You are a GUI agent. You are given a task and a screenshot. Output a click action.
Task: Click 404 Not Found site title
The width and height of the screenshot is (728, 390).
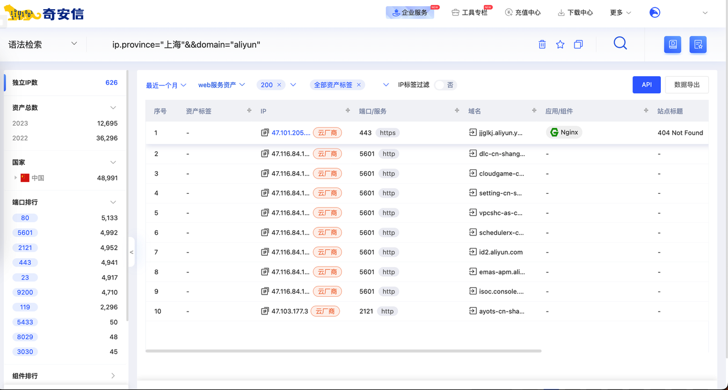[x=680, y=132]
